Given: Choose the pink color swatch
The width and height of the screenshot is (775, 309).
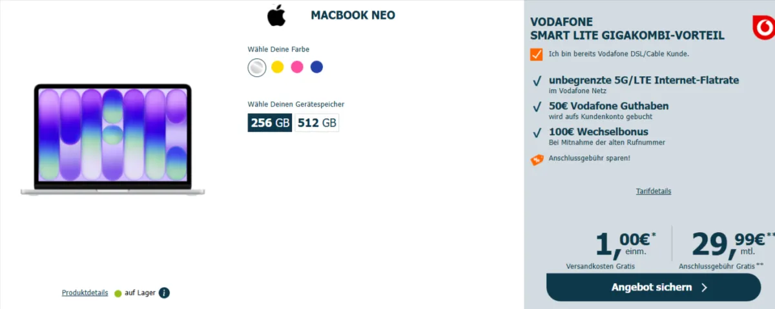Looking at the screenshot, I should 297,67.
